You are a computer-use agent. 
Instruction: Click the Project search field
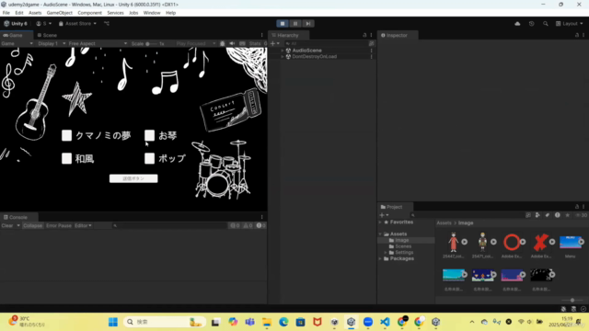tap(467, 215)
